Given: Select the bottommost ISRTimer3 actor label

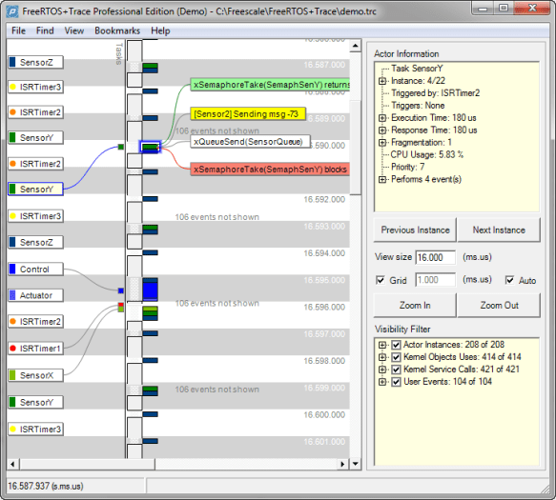Looking at the screenshot, I should coord(36,430).
